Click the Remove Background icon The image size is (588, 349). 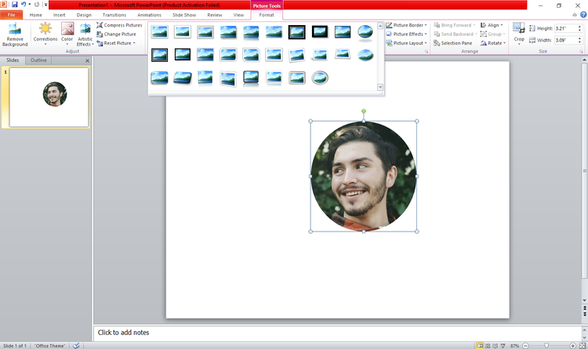[15, 29]
